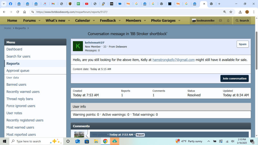Go back using the browser back arrow

[x=4, y=12]
